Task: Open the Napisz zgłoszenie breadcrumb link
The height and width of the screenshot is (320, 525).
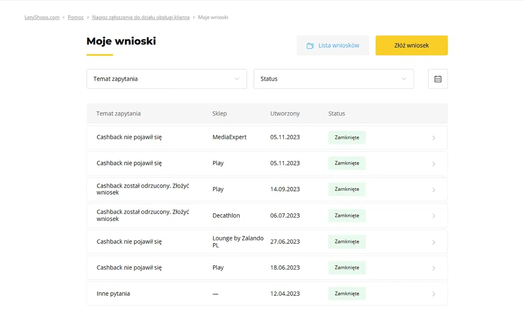Action: [x=140, y=17]
